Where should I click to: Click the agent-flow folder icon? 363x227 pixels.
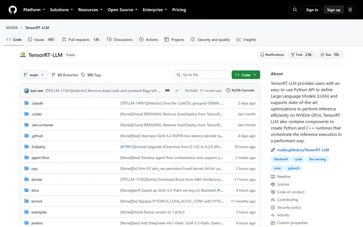click(x=27, y=157)
